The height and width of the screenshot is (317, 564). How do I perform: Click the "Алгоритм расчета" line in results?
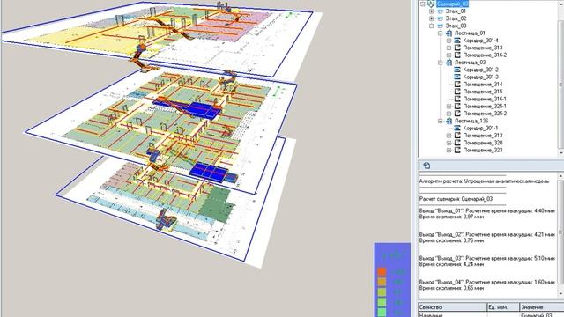484,181
